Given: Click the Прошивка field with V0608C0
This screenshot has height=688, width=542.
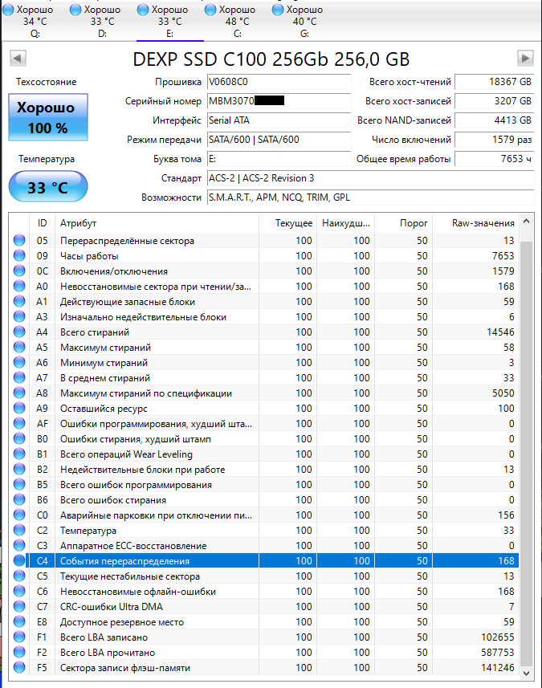Looking at the screenshot, I should 279,82.
